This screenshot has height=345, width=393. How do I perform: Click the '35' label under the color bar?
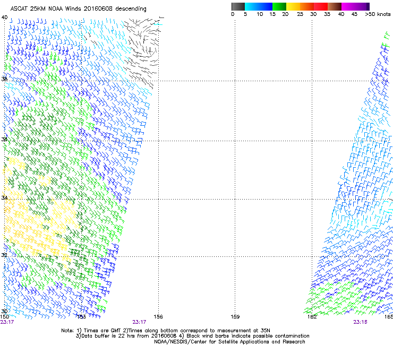327,14
